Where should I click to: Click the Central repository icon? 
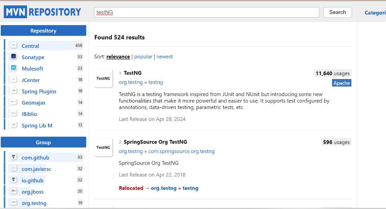pyautogui.click(x=14, y=45)
